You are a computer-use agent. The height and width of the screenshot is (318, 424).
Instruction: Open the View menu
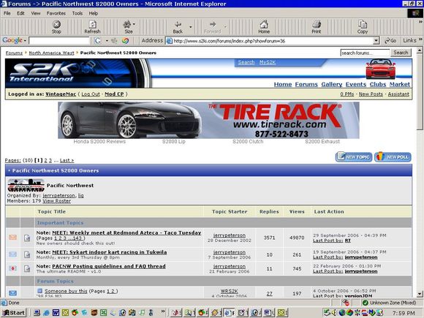point(35,13)
